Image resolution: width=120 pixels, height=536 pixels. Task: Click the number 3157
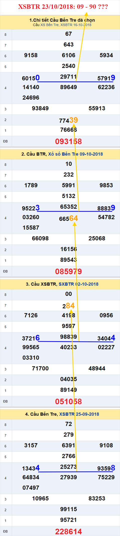coord(31,445)
